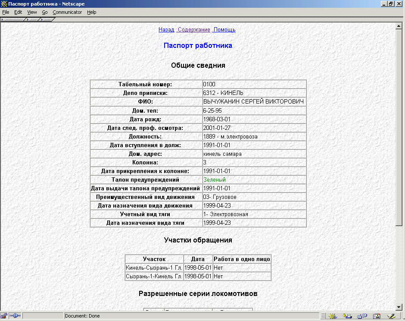This screenshot has height=321, width=405.
Task: Open the Address Book icon in component bar
Action: point(377,316)
